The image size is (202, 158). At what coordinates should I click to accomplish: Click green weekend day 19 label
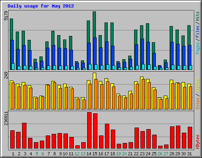(x=118, y=154)
